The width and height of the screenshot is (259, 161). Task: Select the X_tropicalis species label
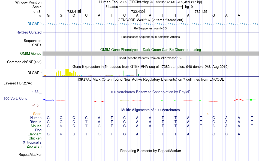(x=32, y=142)
